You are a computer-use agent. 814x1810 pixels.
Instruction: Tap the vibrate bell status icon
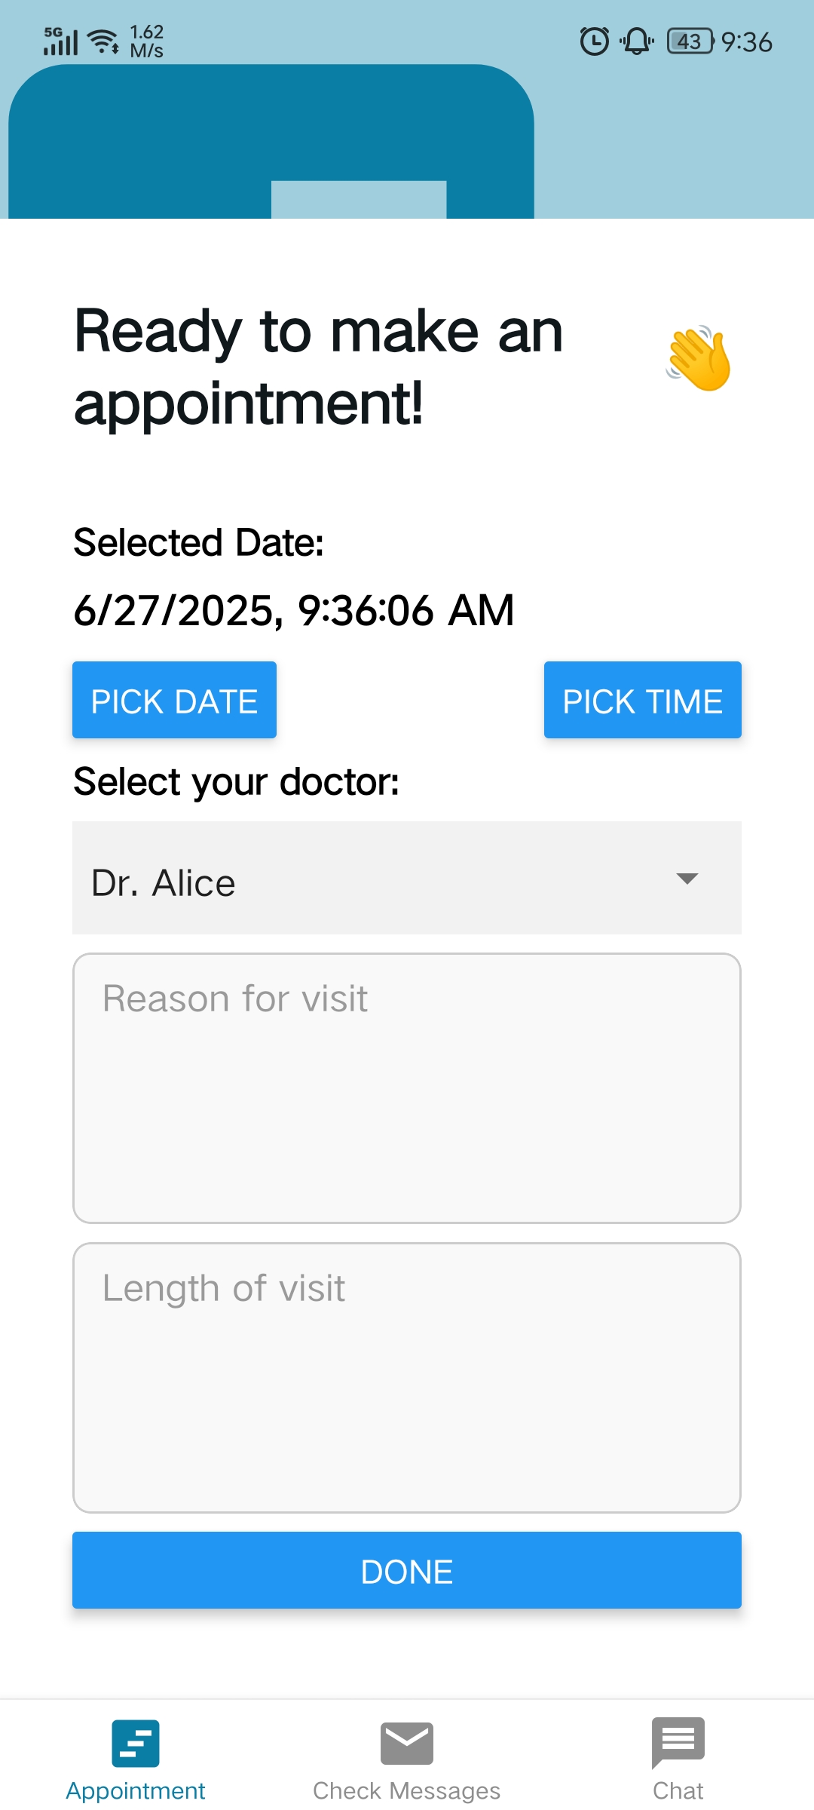point(637,41)
